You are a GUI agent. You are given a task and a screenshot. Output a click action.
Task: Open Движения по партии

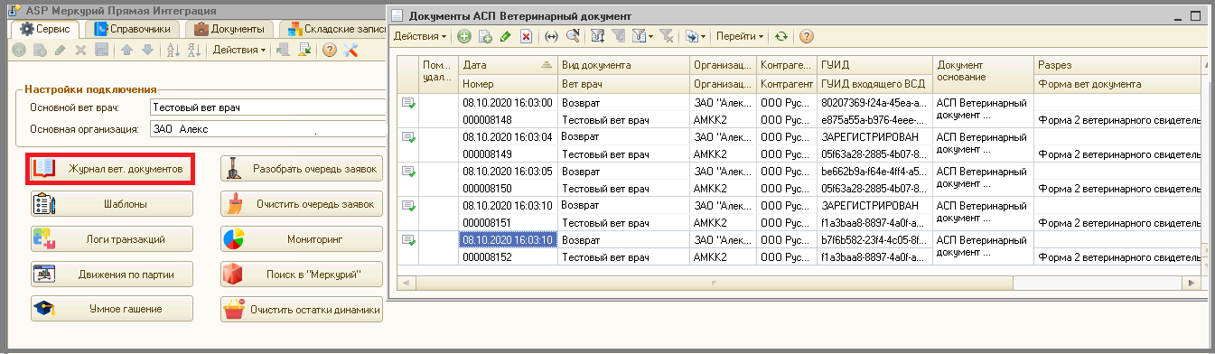coord(112,275)
